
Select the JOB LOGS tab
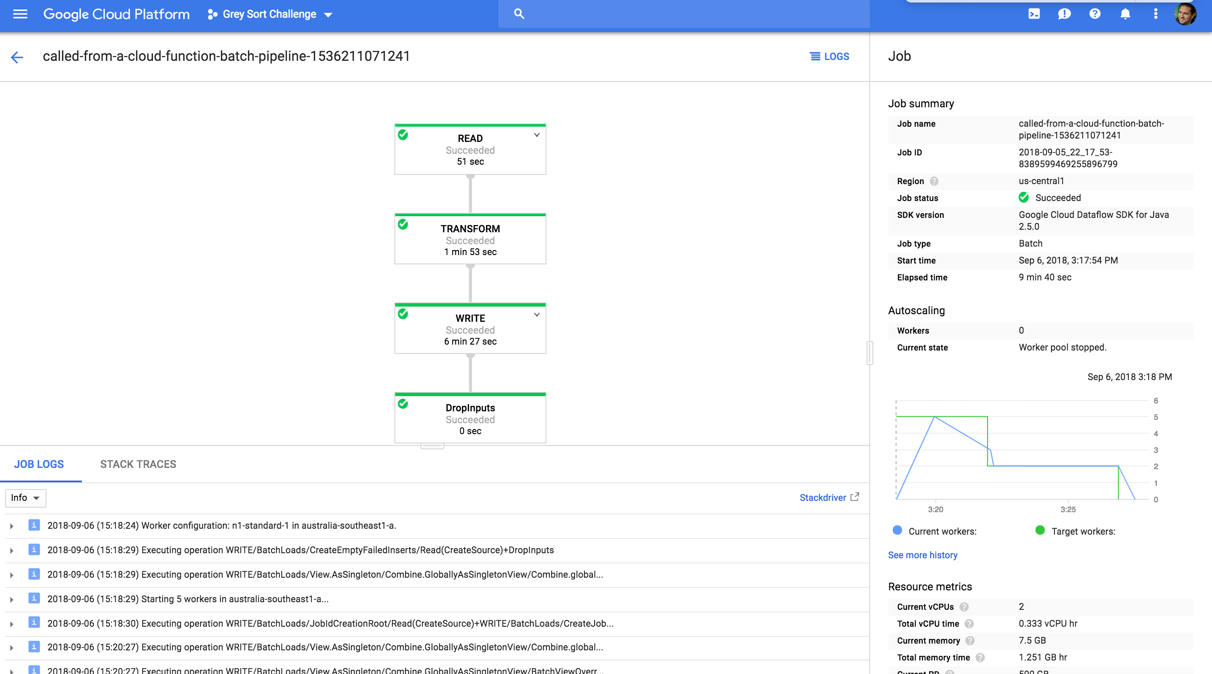pos(39,464)
